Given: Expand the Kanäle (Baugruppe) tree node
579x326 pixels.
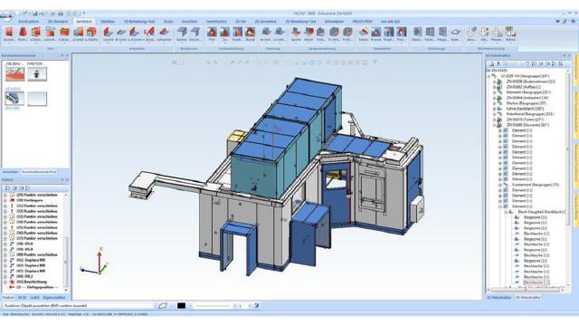Looking at the screenshot, I should [x=494, y=92].
